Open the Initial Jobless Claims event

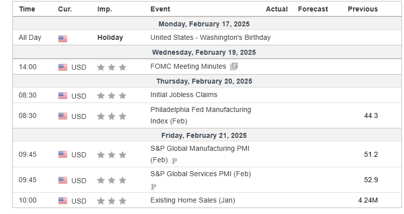(184, 95)
